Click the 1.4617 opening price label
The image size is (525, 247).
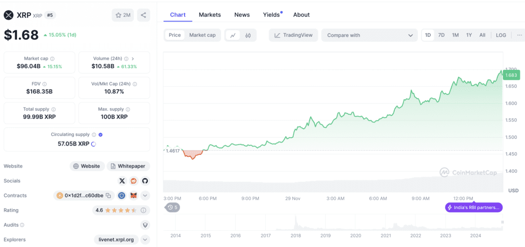click(173, 151)
